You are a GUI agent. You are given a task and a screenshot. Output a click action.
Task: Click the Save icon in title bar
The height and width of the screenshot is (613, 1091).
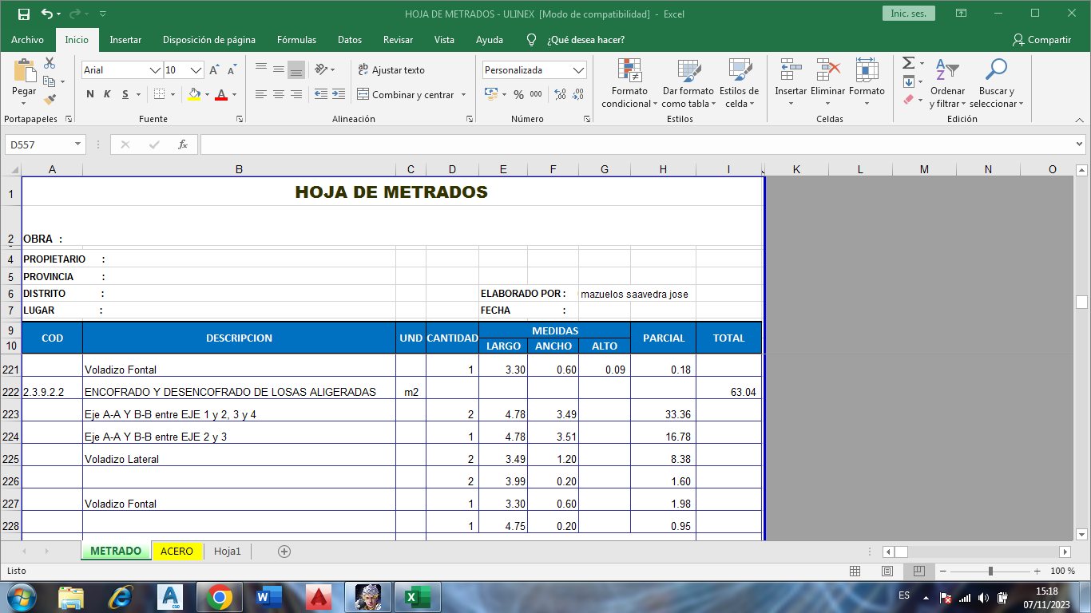tap(23, 14)
